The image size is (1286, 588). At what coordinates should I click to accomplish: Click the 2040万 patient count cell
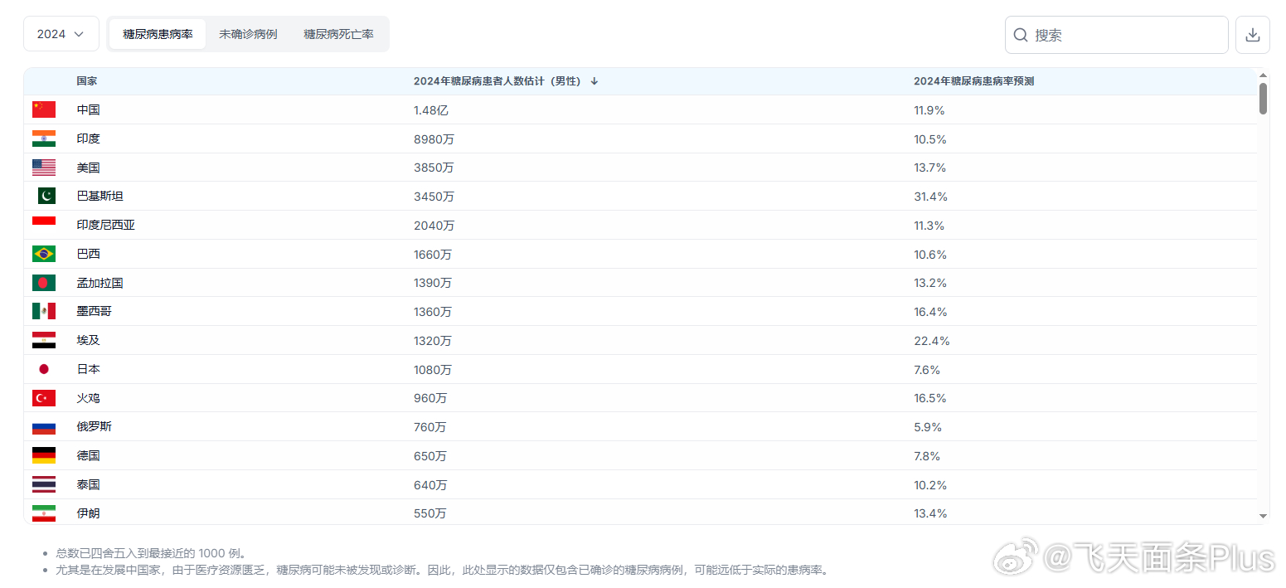pyautogui.click(x=434, y=226)
